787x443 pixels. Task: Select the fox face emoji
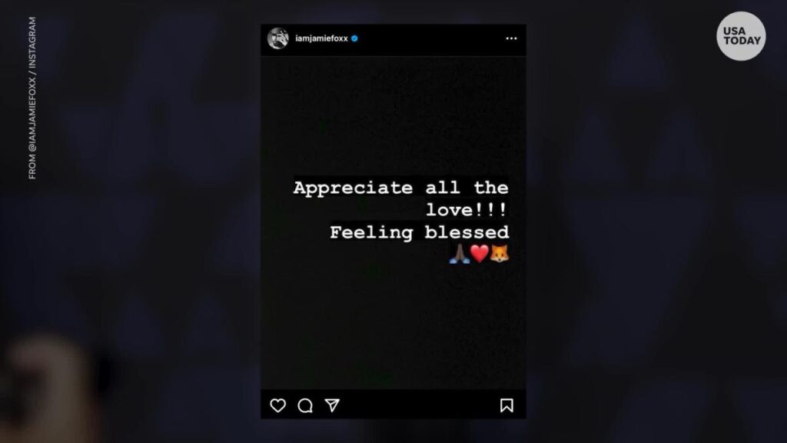pos(500,254)
